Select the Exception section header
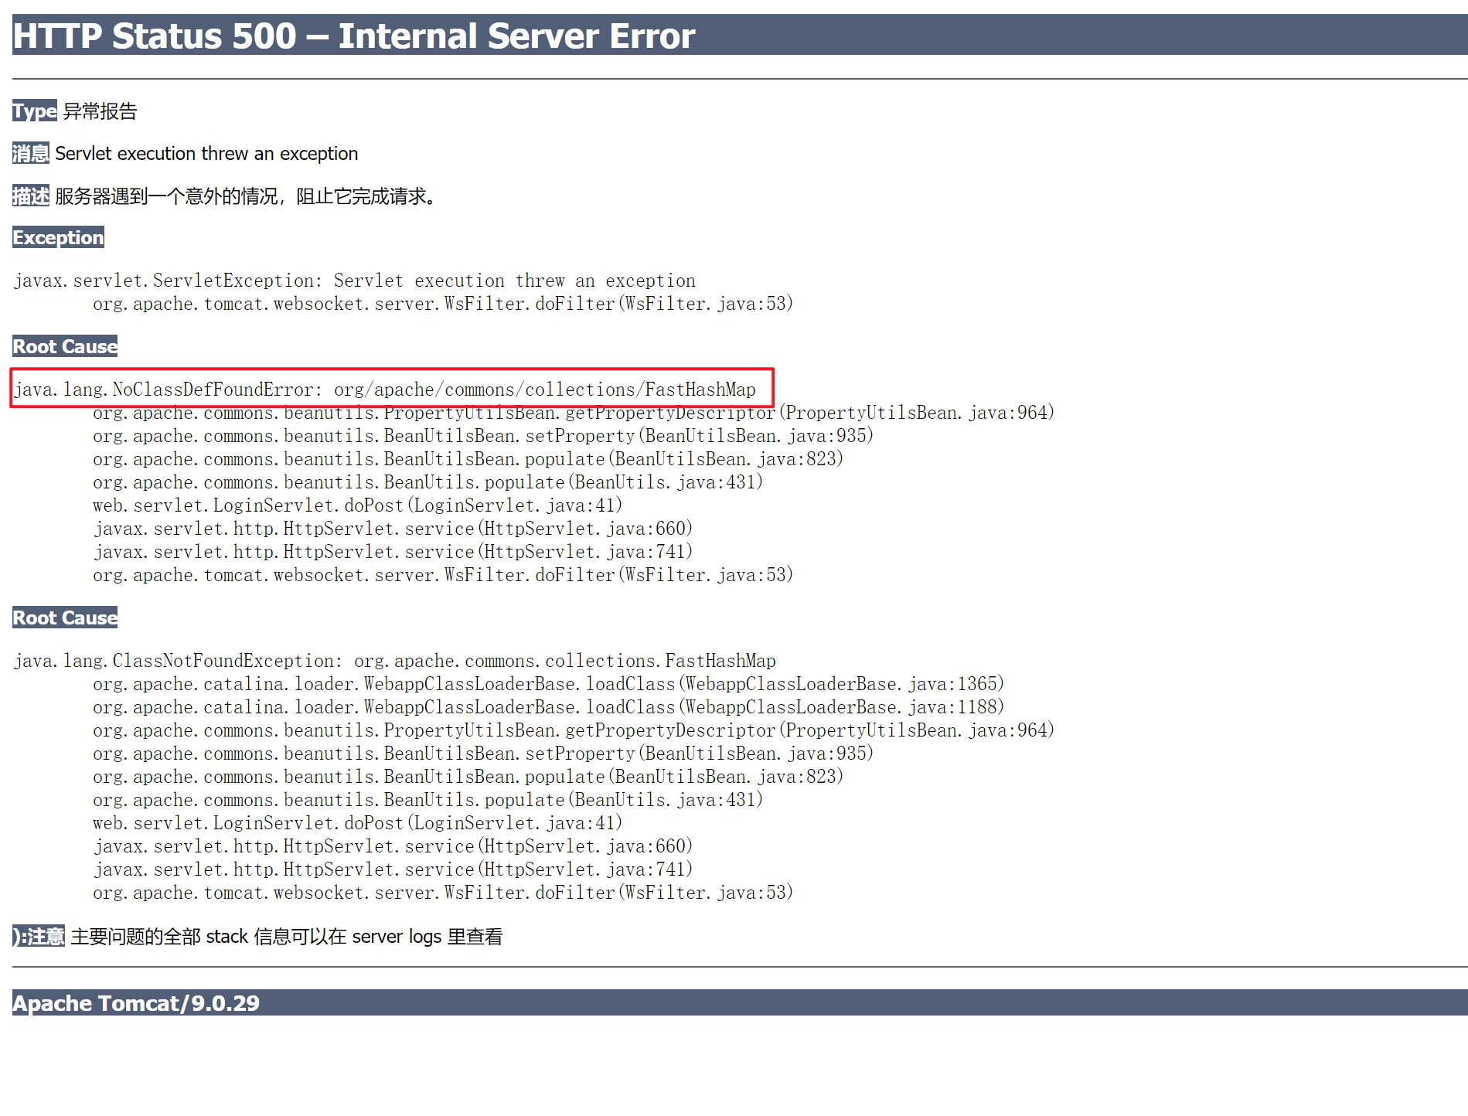Screen dimensions: 1468x1116 [57, 237]
